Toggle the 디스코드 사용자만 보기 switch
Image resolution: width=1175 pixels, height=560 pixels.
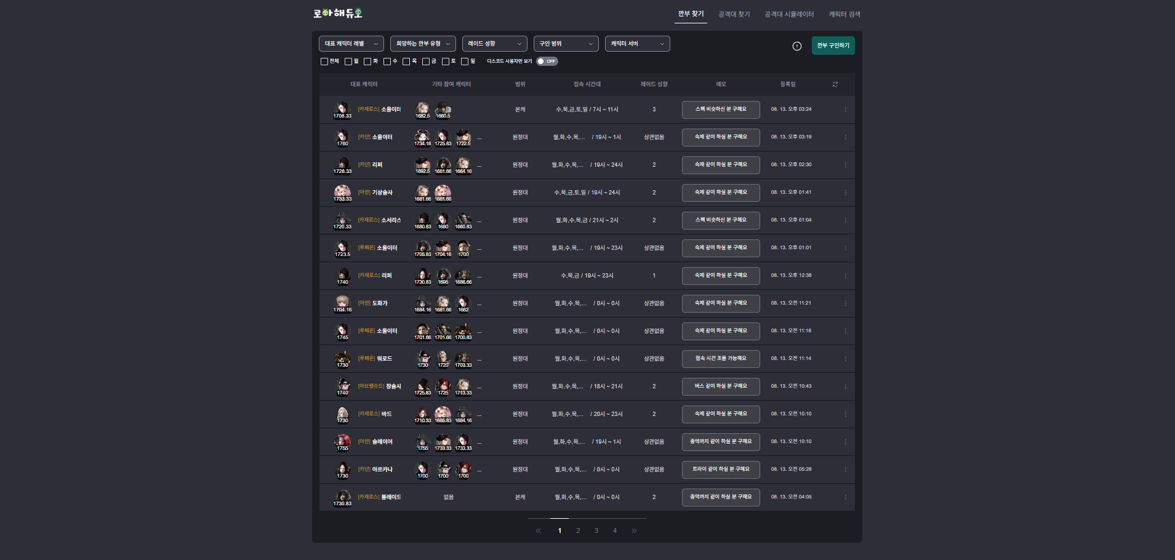point(547,62)
